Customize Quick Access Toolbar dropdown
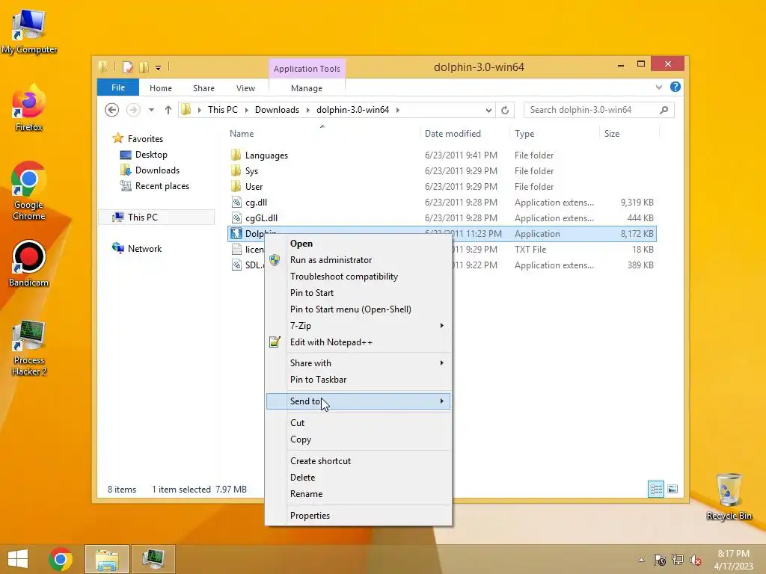Viewport: 766px width, 574px height. (x=159, y=68)
